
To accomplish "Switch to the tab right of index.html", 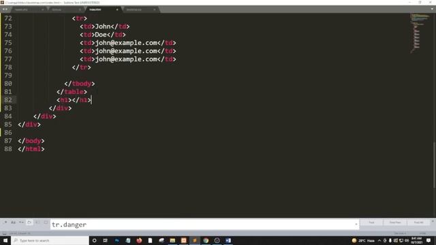I will point(140,10).
